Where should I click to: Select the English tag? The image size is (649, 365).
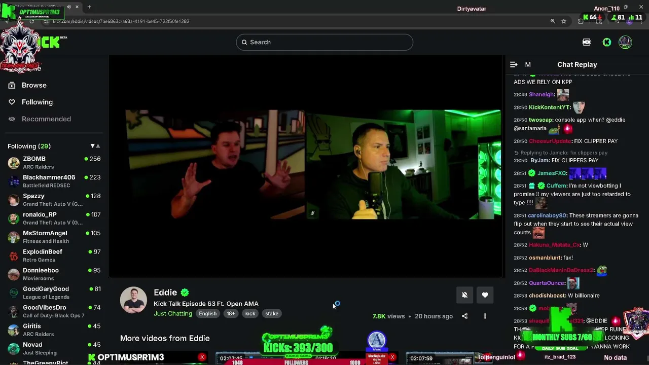tap(207, 313)
